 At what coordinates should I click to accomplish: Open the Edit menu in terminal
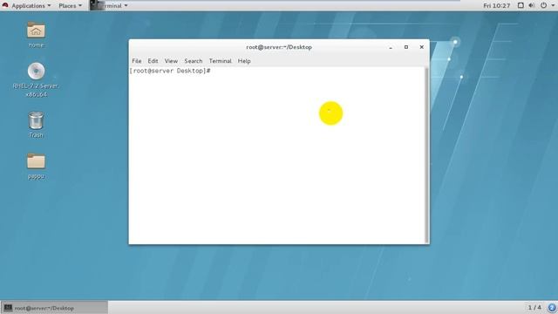click(x=153, y=61)
